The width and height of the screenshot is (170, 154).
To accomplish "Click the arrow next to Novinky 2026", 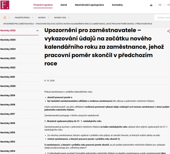I will pyautogui.click(x=37, y=31).
